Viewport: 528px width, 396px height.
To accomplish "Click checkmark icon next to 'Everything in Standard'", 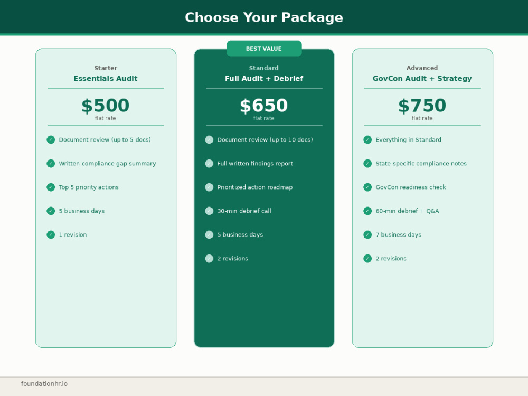I will click(x=367, y=140).
